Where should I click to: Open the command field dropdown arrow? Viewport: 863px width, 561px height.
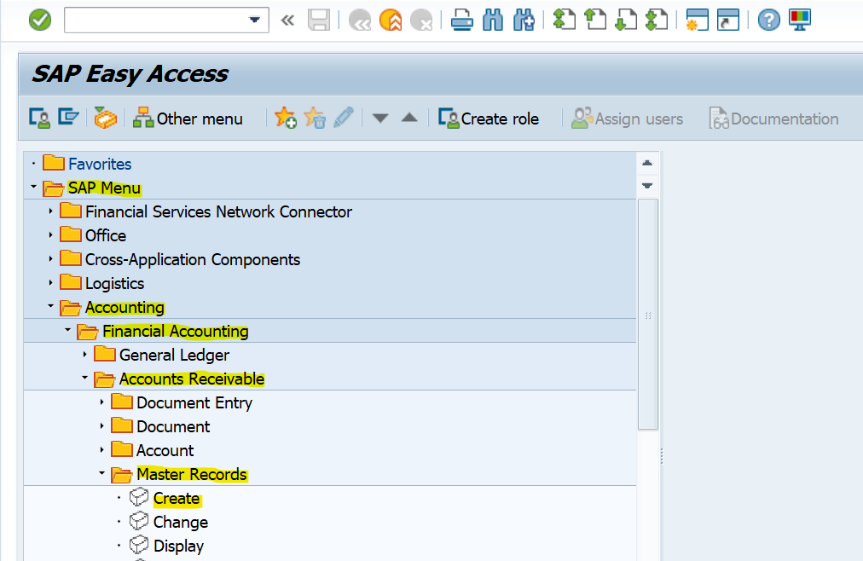pyautogui.click(x=252, y=19)
